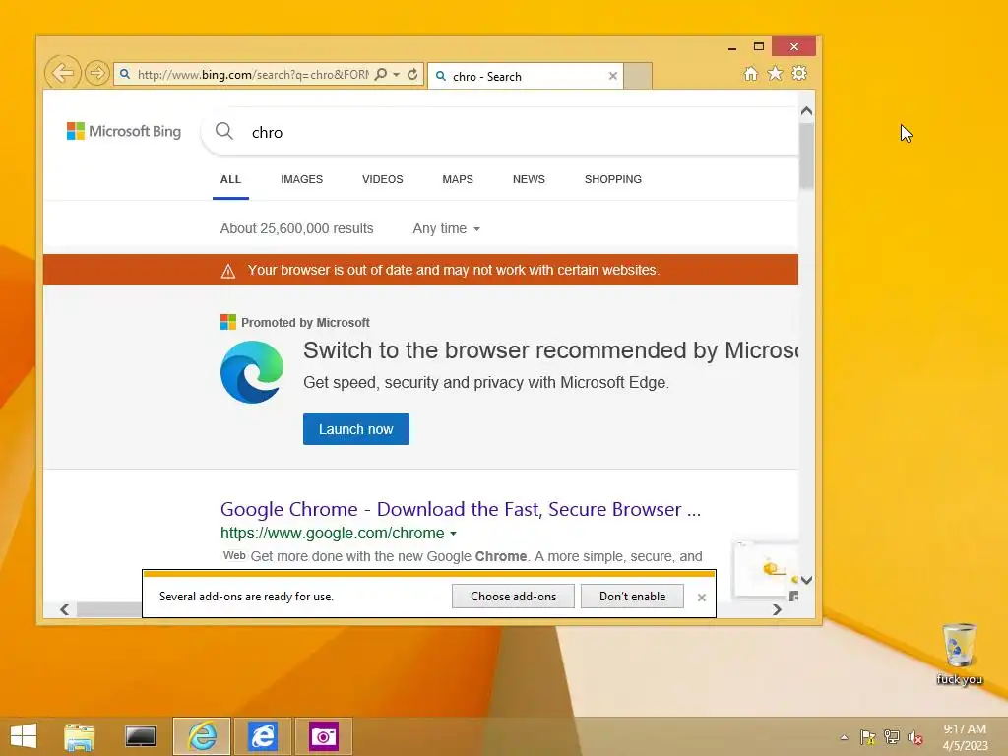The width and height of the screenshot is (1008, 756).
Task: Click the https://www.google.com/chrome URL
Action: [333, 533]
